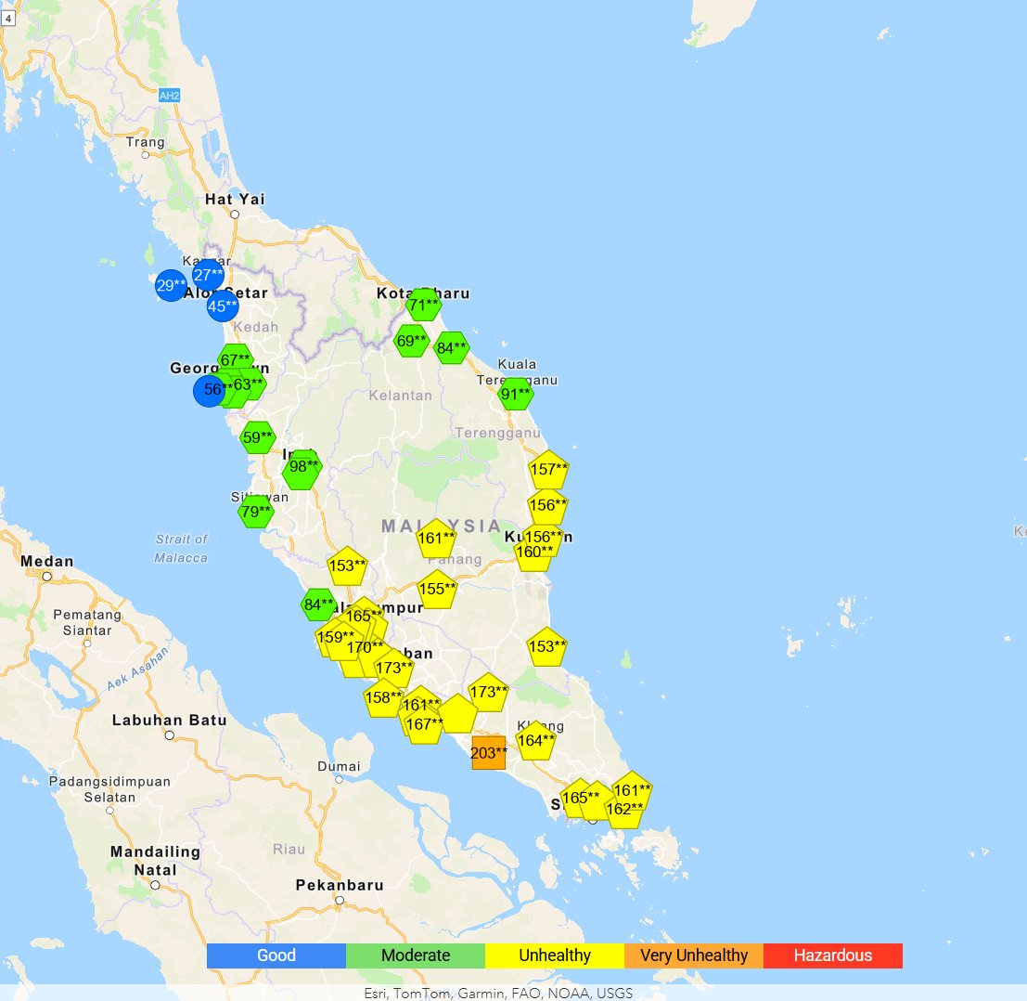Click the Medan city label
The width and height of the screenshot is (1027, 1001).
(x=47, y=561)
